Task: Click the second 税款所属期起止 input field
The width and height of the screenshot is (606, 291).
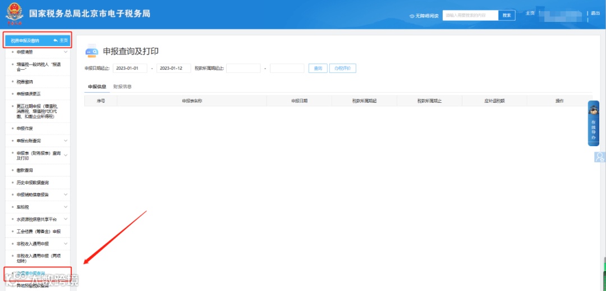Action: [287, 68]
